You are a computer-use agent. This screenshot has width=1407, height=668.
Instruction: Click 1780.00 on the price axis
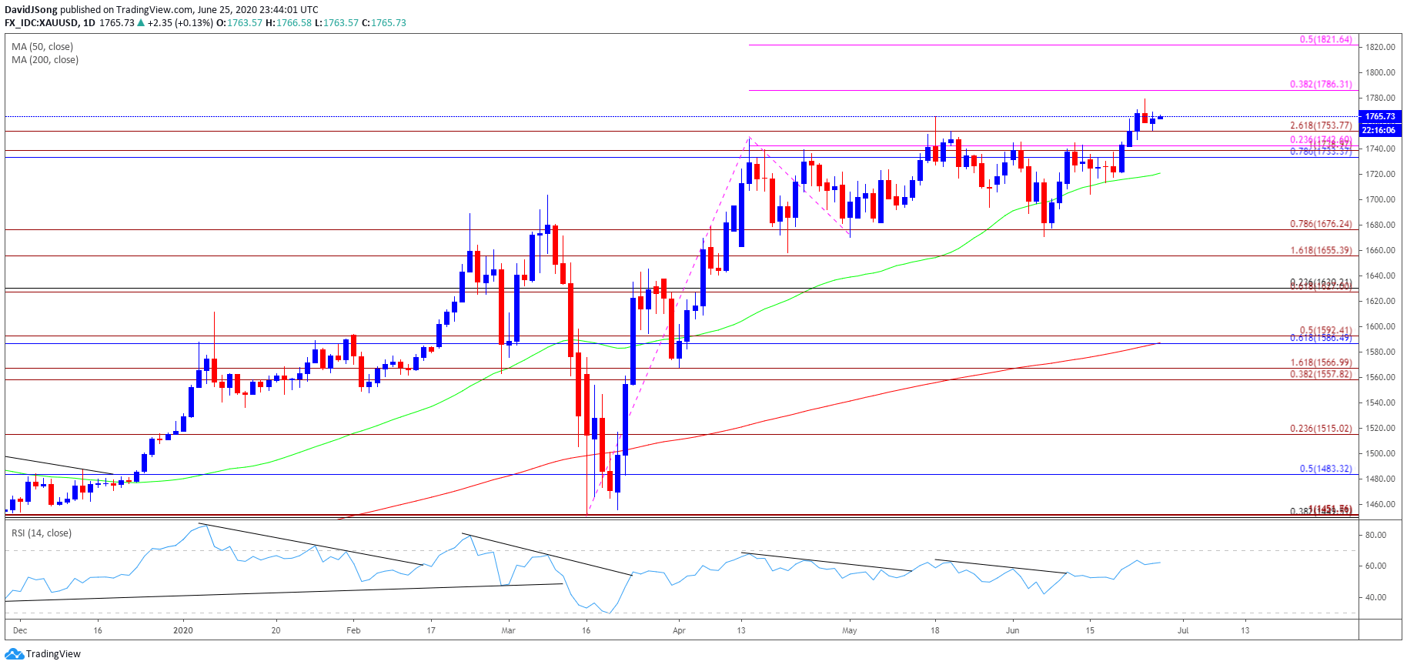pyautogui.click(x=1381, y=99)
